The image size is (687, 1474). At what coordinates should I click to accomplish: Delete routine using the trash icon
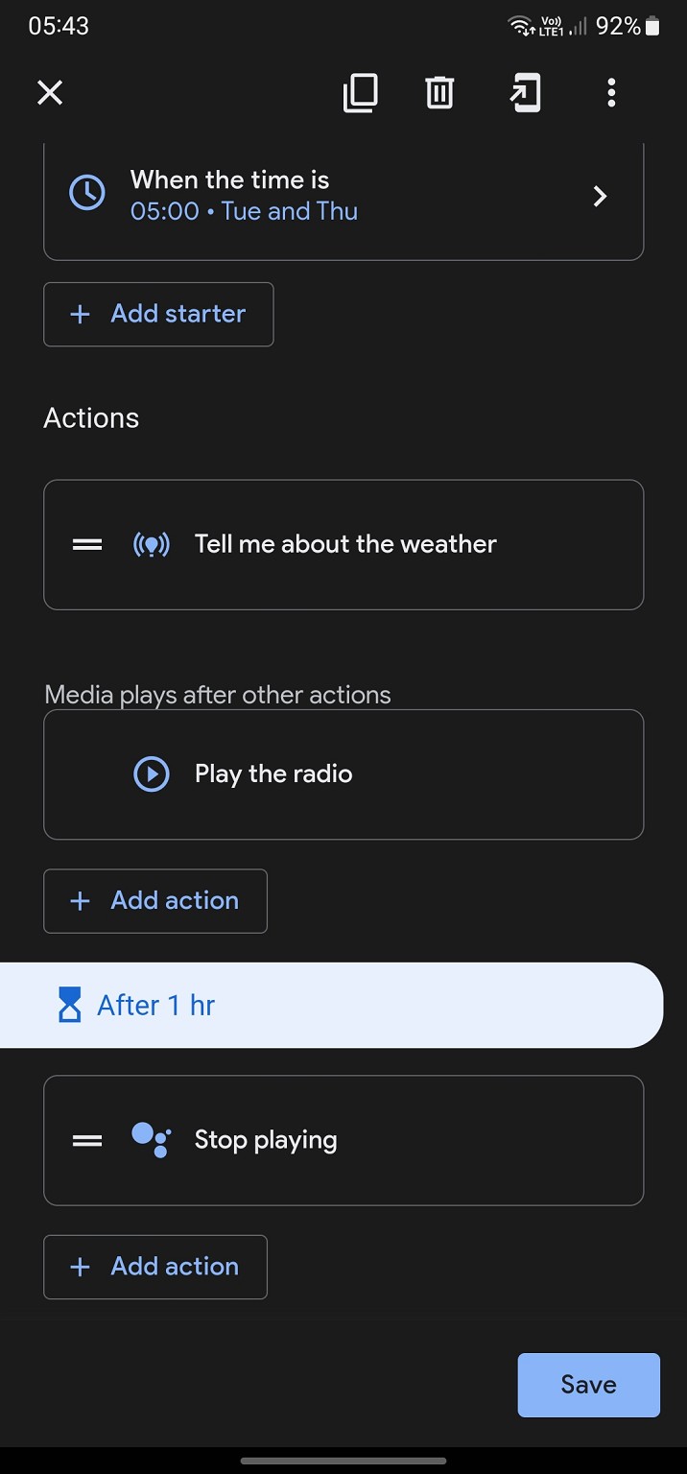439,93
